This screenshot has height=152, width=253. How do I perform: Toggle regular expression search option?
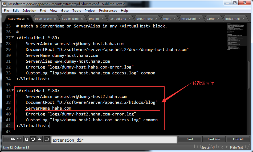pos(6,139)
